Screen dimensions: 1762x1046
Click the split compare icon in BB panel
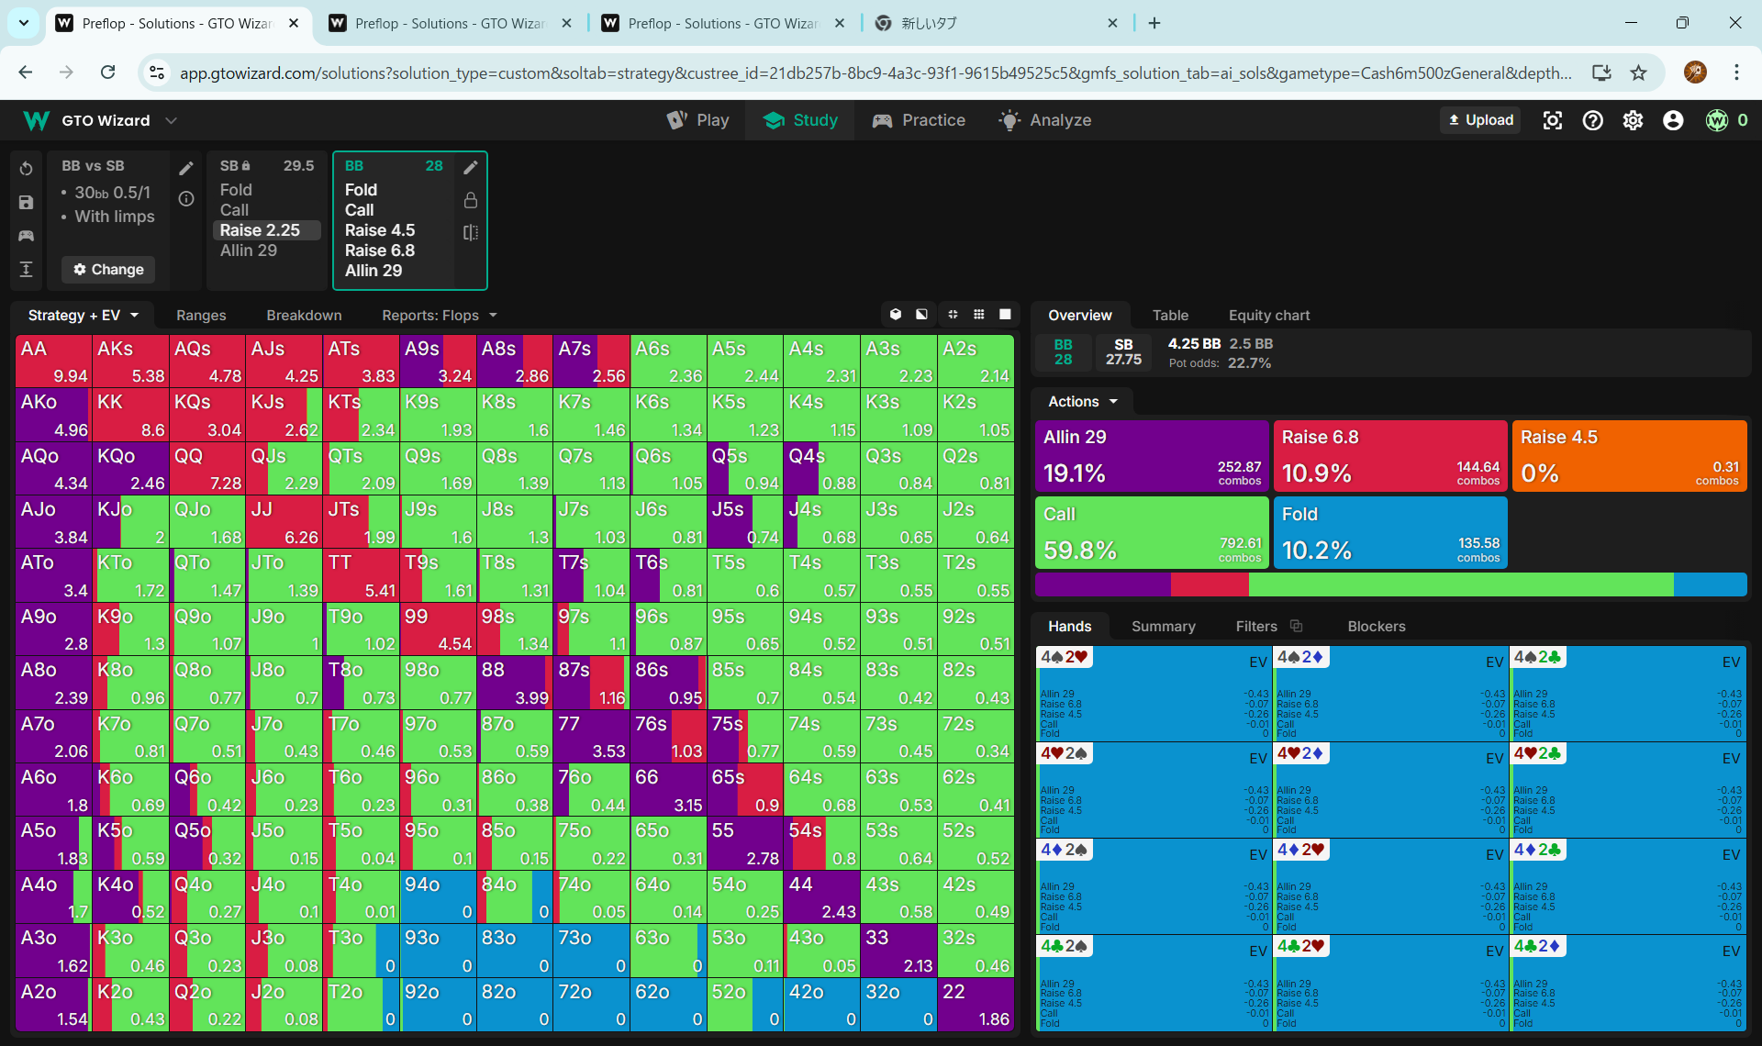(471, 232)
